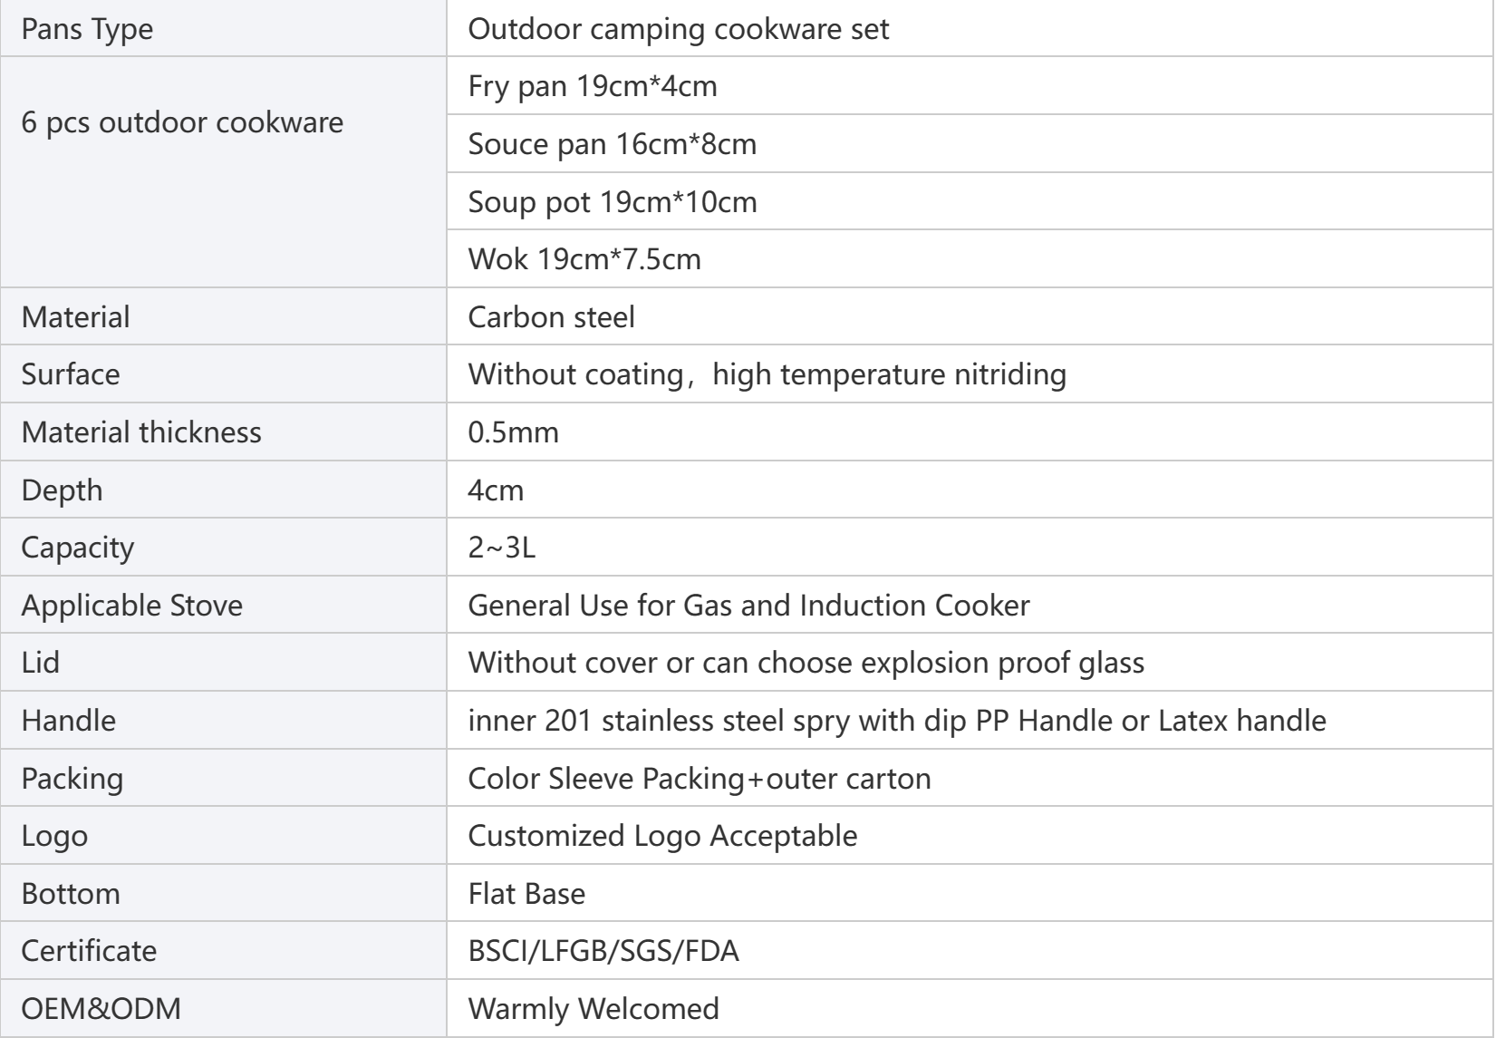Image resolution: width=1496 pixels, height=1038 pixels.
Task: Click the Handle description text
Action: pos(896,721)
